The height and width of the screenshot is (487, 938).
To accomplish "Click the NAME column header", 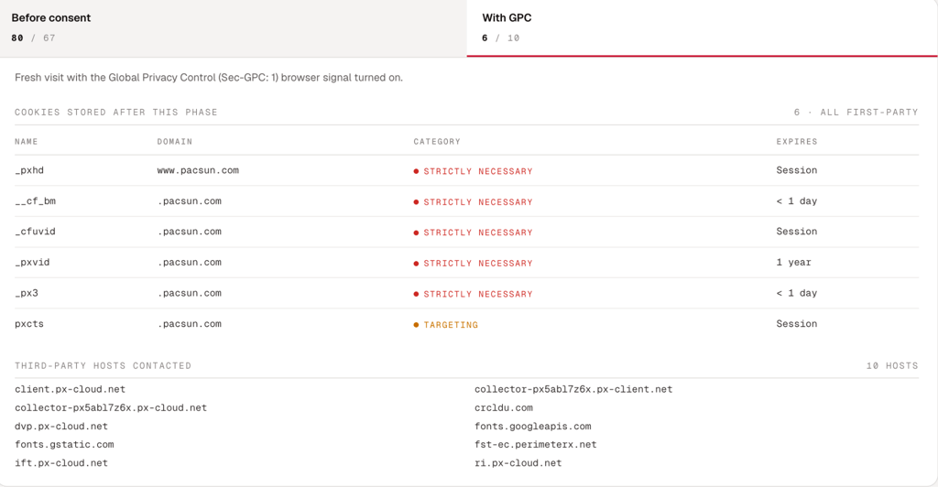I will tap(27, 142).
